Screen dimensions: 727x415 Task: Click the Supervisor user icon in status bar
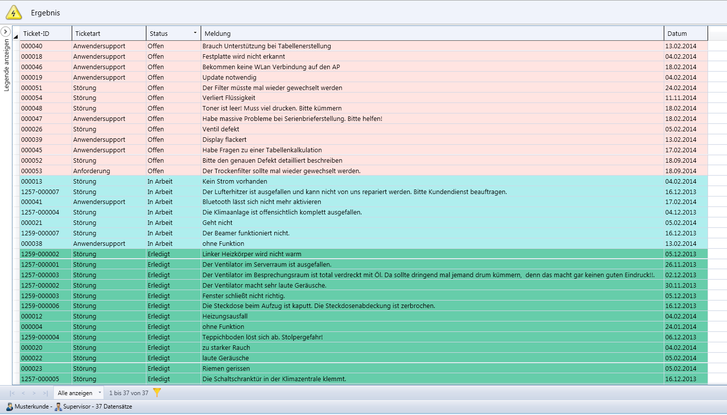[x=58, y=407]
